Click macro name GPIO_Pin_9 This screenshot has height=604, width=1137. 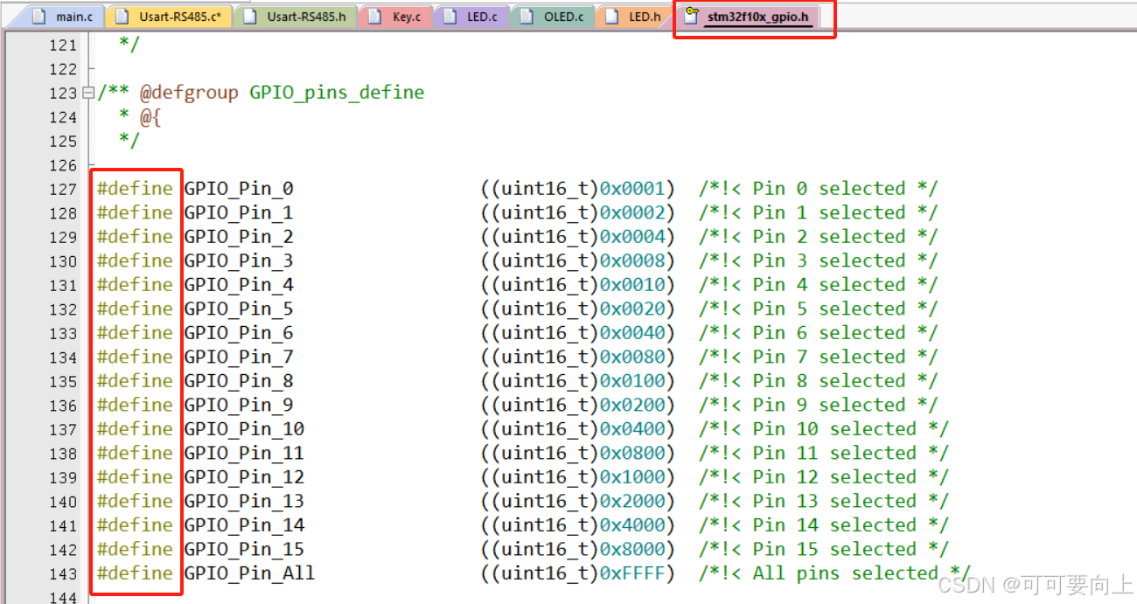(x=239, y=405)
